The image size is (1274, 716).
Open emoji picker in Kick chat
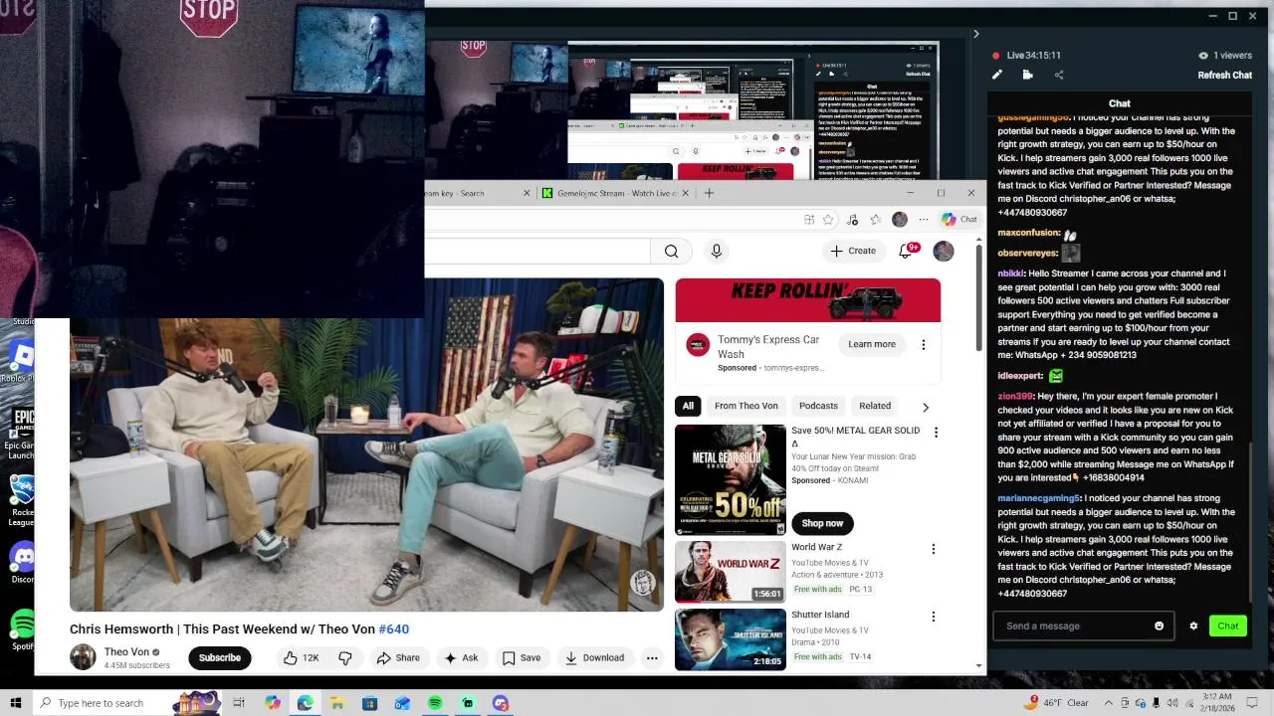(1159, 626)
